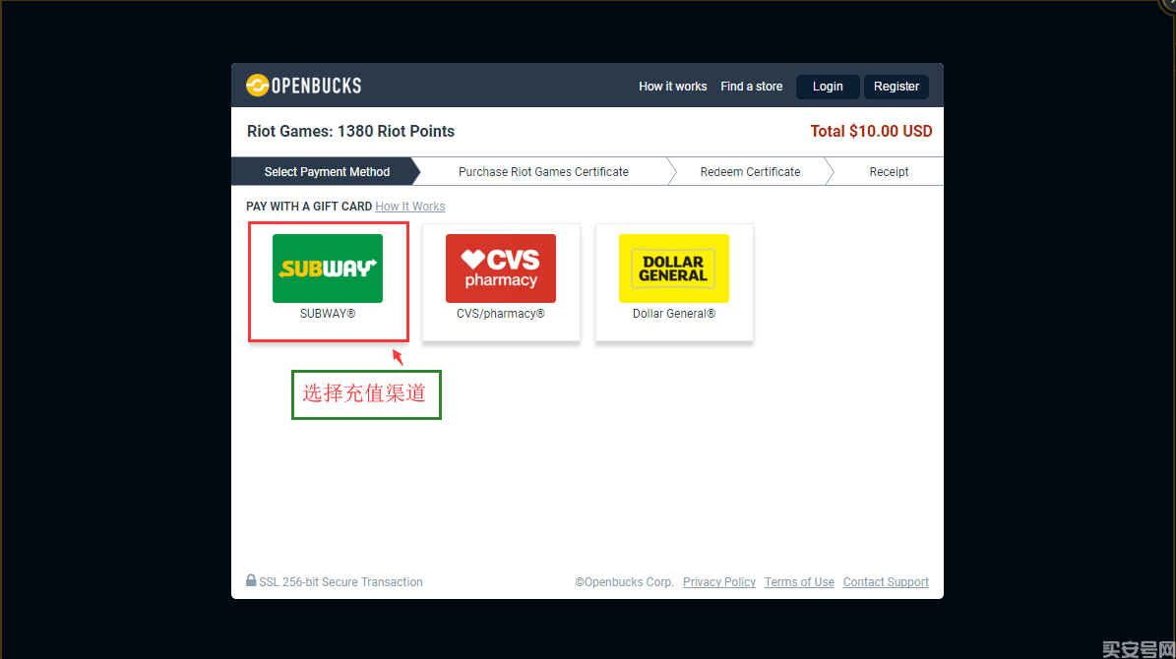Pick the yellow Dollar General logo
1176x659 pixels.
click(674, 268)
